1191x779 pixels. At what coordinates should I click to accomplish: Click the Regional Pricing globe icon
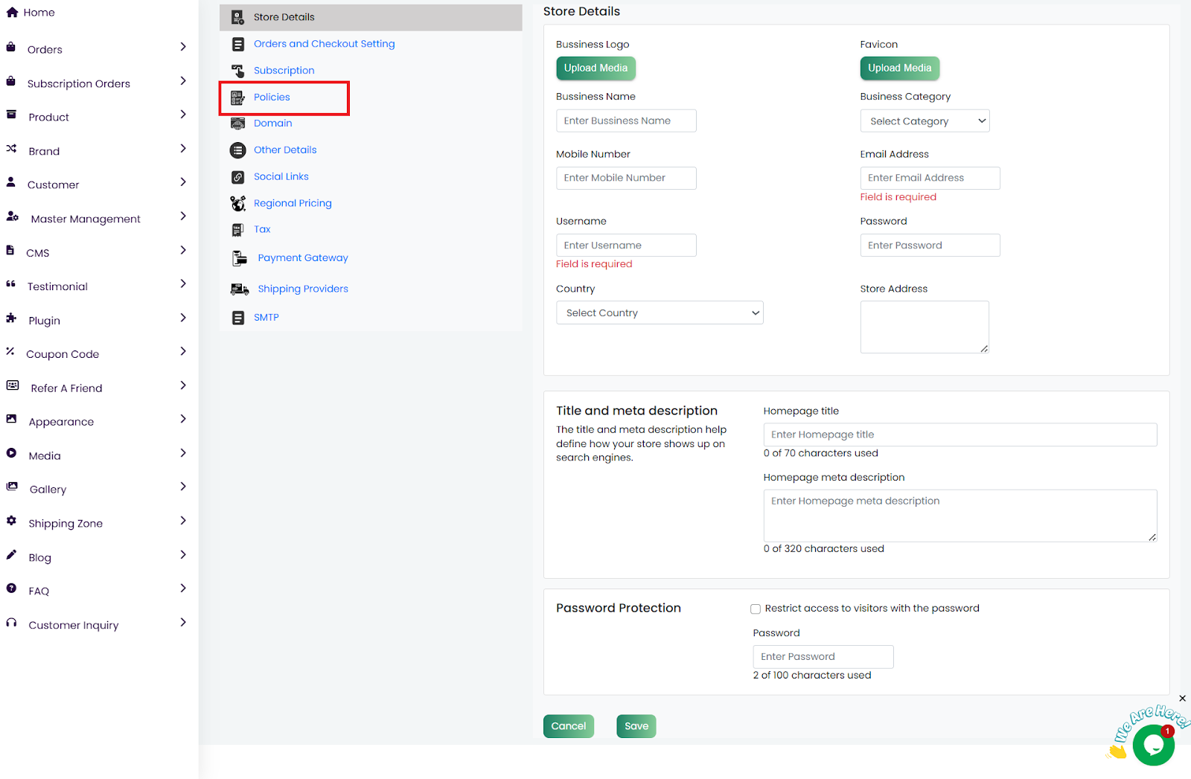point(237,203)
